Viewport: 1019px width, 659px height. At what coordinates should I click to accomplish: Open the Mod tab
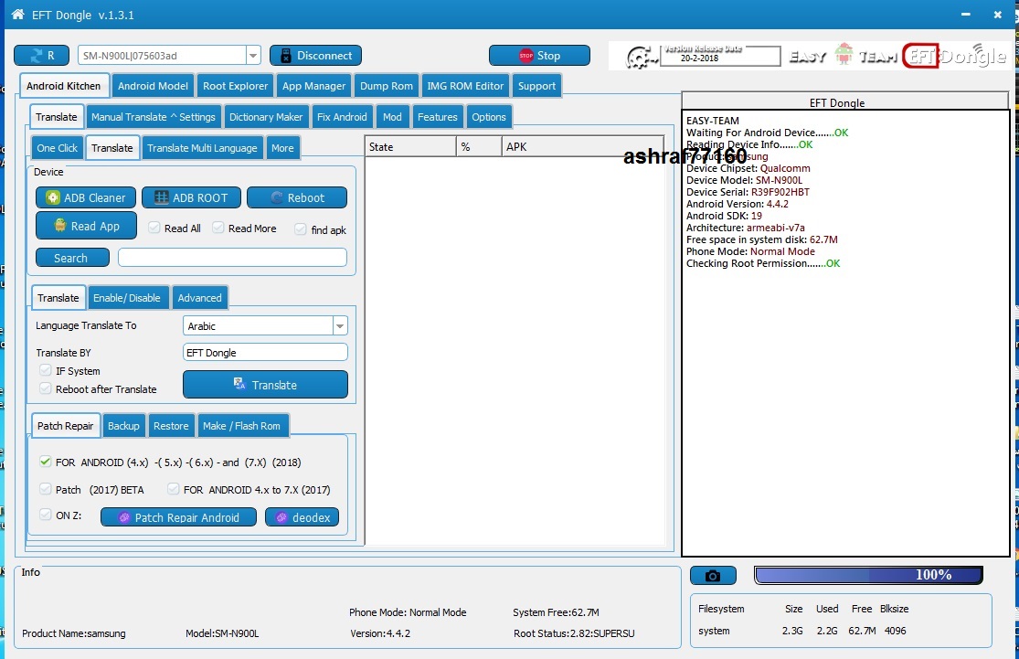392,117
